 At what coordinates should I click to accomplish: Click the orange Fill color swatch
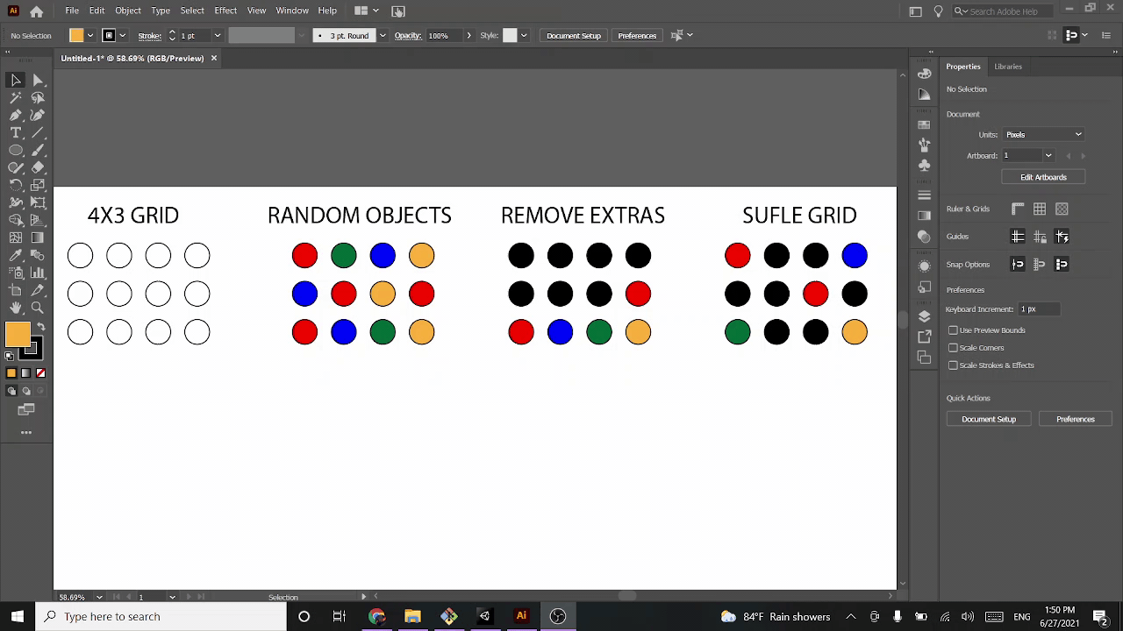click(17, 334)
